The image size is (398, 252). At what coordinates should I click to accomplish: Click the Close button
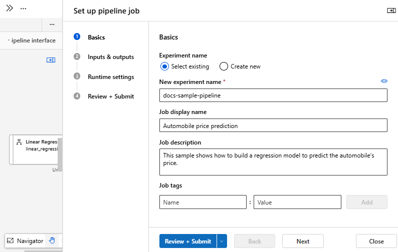[x=376, y=241]
